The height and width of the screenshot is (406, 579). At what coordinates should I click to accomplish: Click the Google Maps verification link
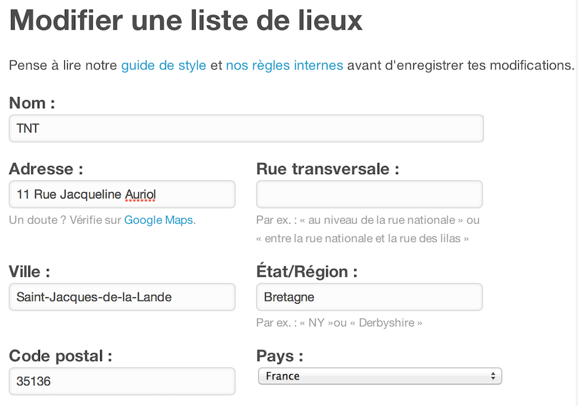(159, 220)
